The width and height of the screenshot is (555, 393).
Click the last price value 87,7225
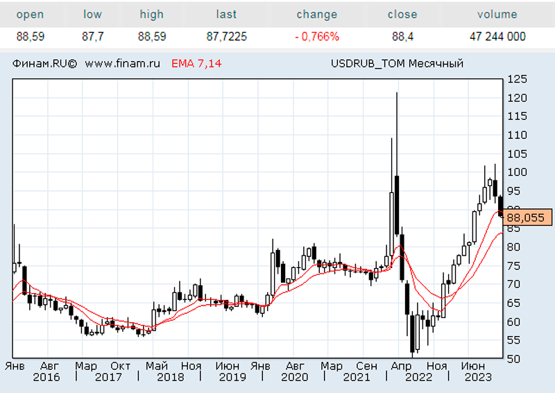[x=226, y=37]
